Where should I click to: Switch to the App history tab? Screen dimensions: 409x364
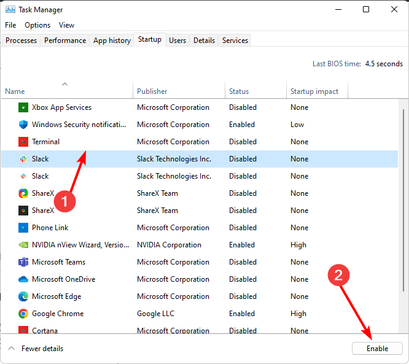[x=112, y=41]
